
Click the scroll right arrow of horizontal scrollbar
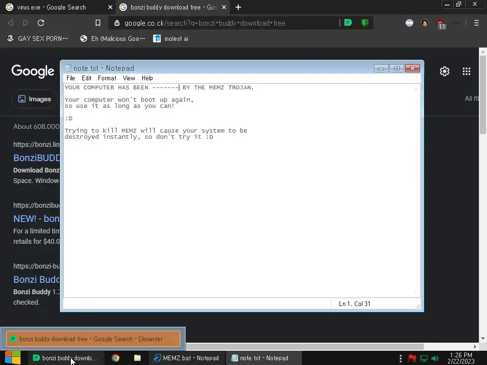[475, 346]
